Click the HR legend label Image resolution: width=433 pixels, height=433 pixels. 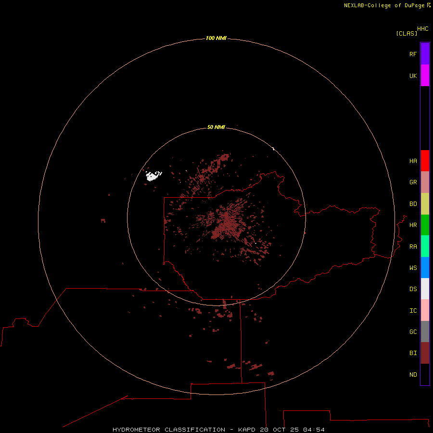click(x=413, y=225)
